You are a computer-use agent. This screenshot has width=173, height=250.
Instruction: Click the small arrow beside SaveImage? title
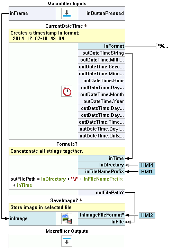(x=81, y=200)
